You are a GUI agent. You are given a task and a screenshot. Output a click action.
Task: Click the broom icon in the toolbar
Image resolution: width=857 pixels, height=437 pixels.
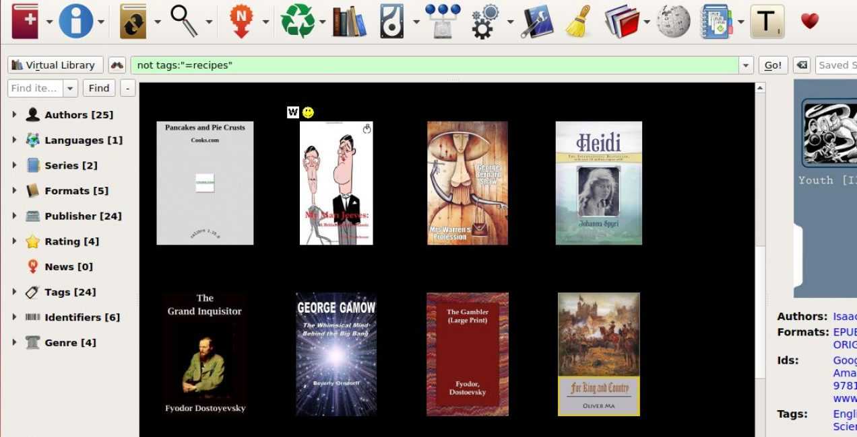[x=578, y=21]
